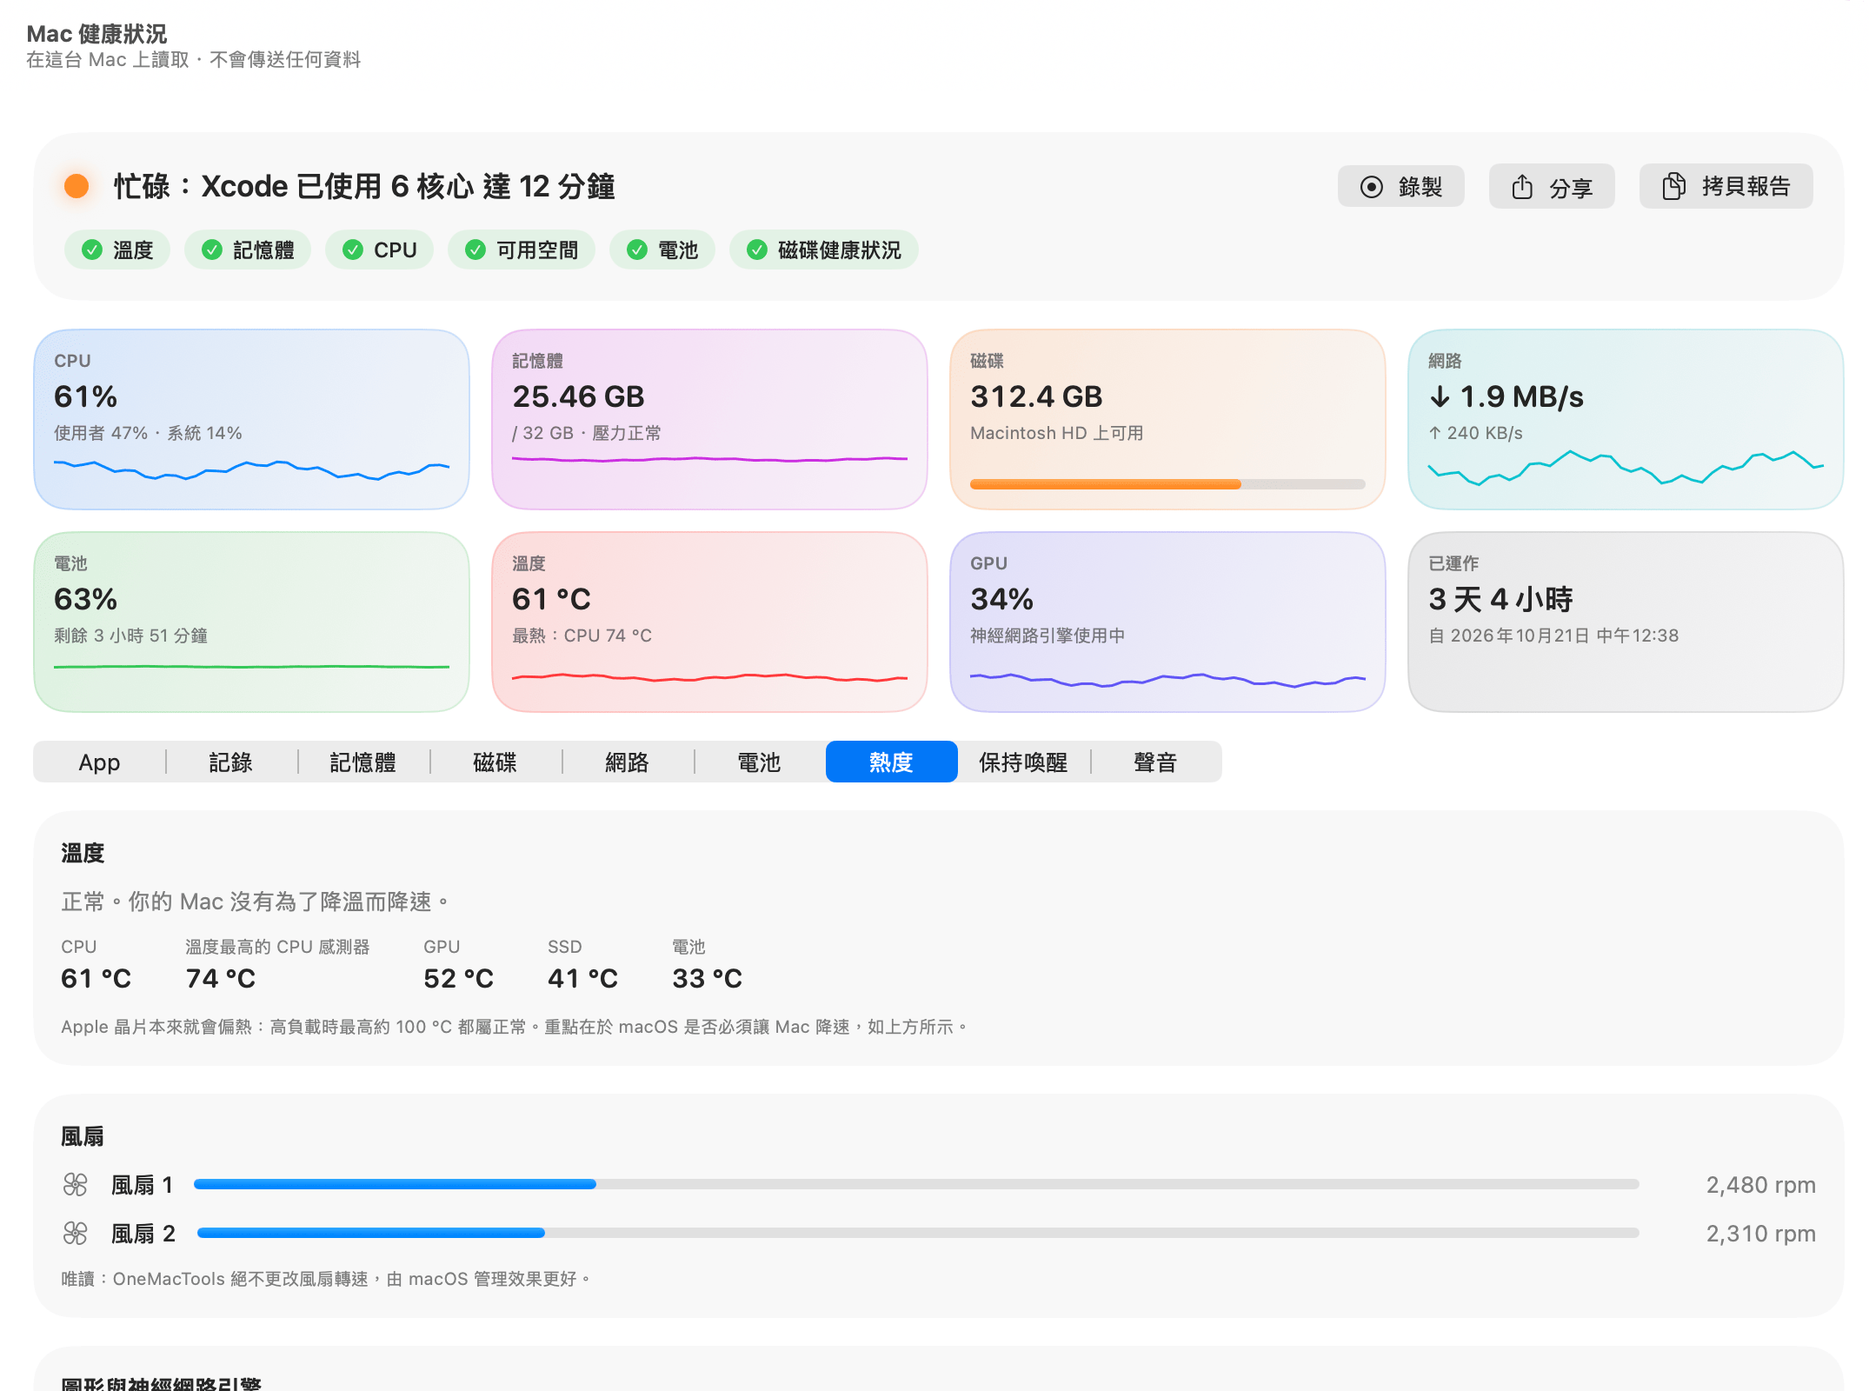Click the 分享 button

(x=1552, y=186)
